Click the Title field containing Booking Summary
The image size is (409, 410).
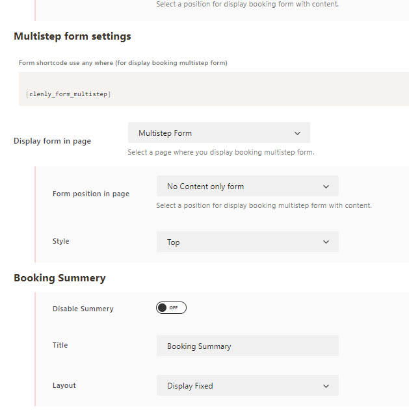click(248, 346)
